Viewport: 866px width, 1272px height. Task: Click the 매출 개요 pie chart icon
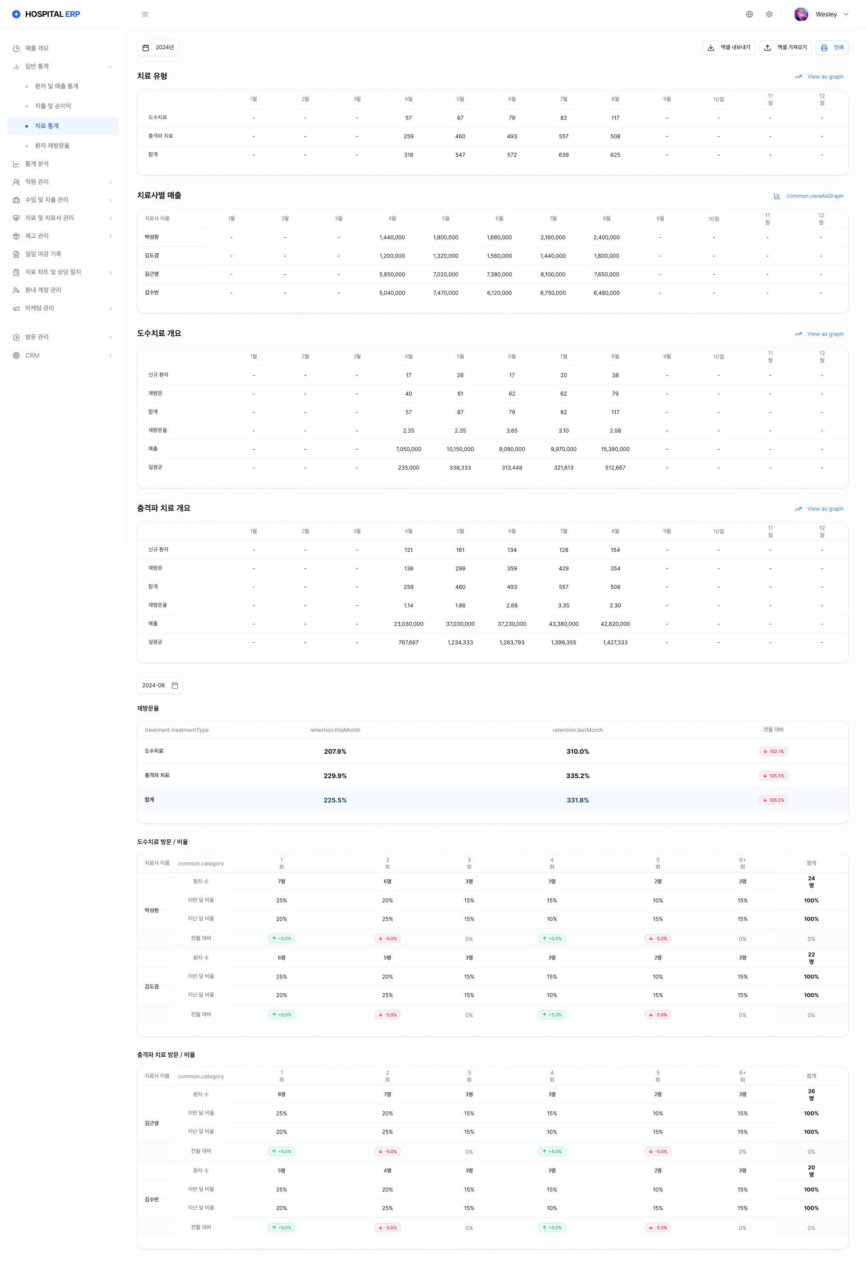pos(16,48)
